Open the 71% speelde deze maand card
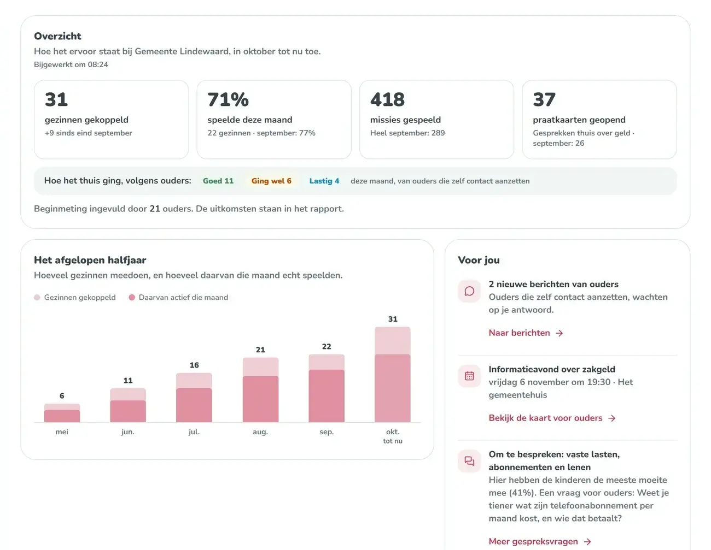 (274, 120)
